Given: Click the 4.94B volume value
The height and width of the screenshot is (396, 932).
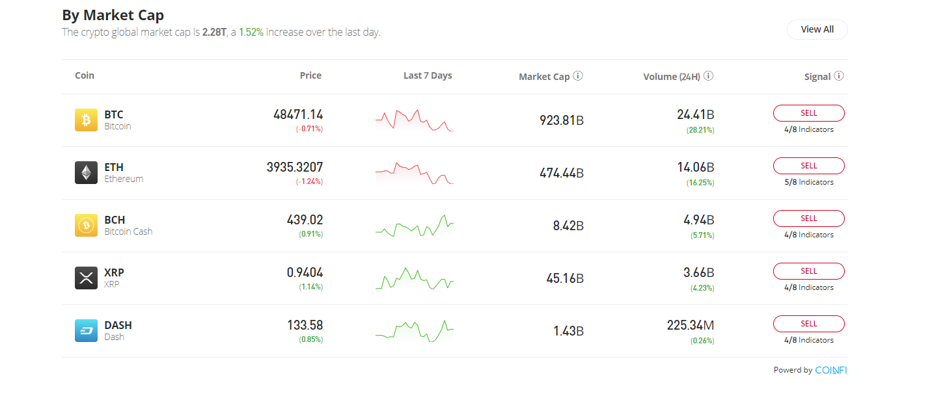Looking at the screenshot, I should (699, 220).
